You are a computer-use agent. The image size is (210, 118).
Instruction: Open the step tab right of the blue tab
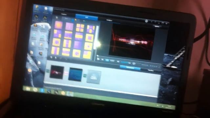(x=109, y=20)
